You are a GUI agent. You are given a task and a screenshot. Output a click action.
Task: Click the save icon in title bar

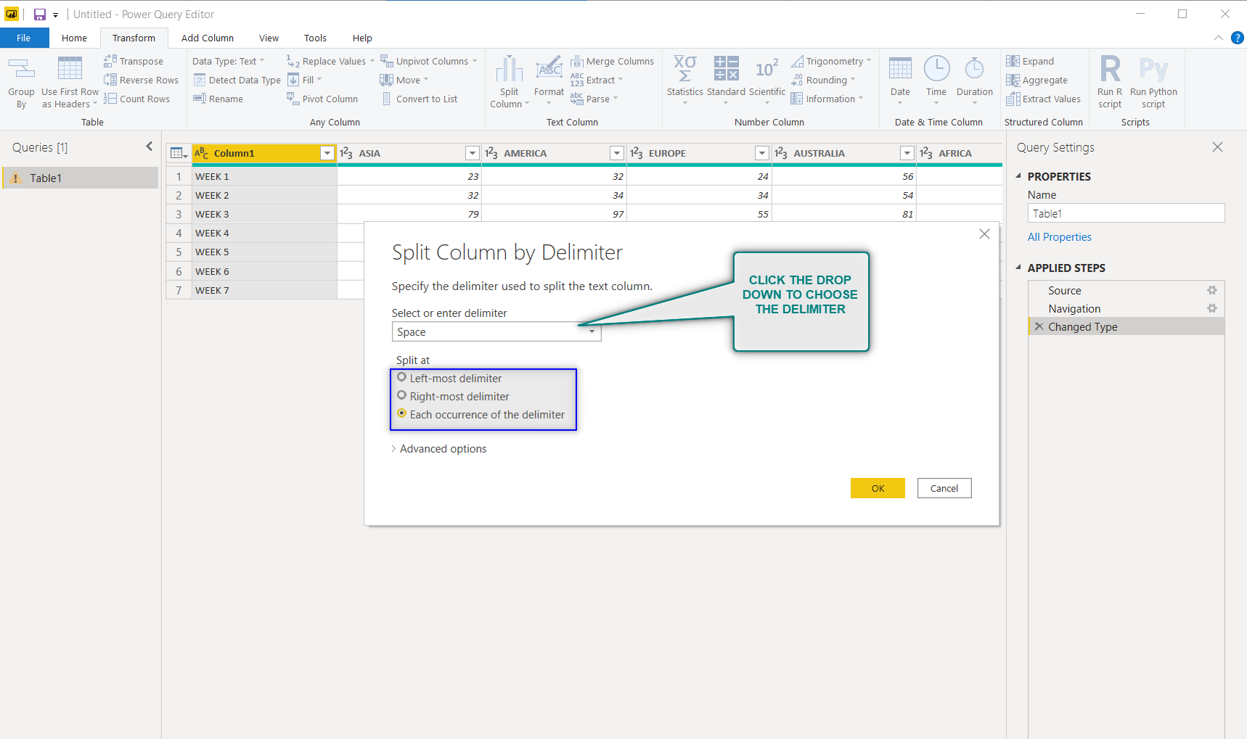pyautogui.click(x=40, y=15)
